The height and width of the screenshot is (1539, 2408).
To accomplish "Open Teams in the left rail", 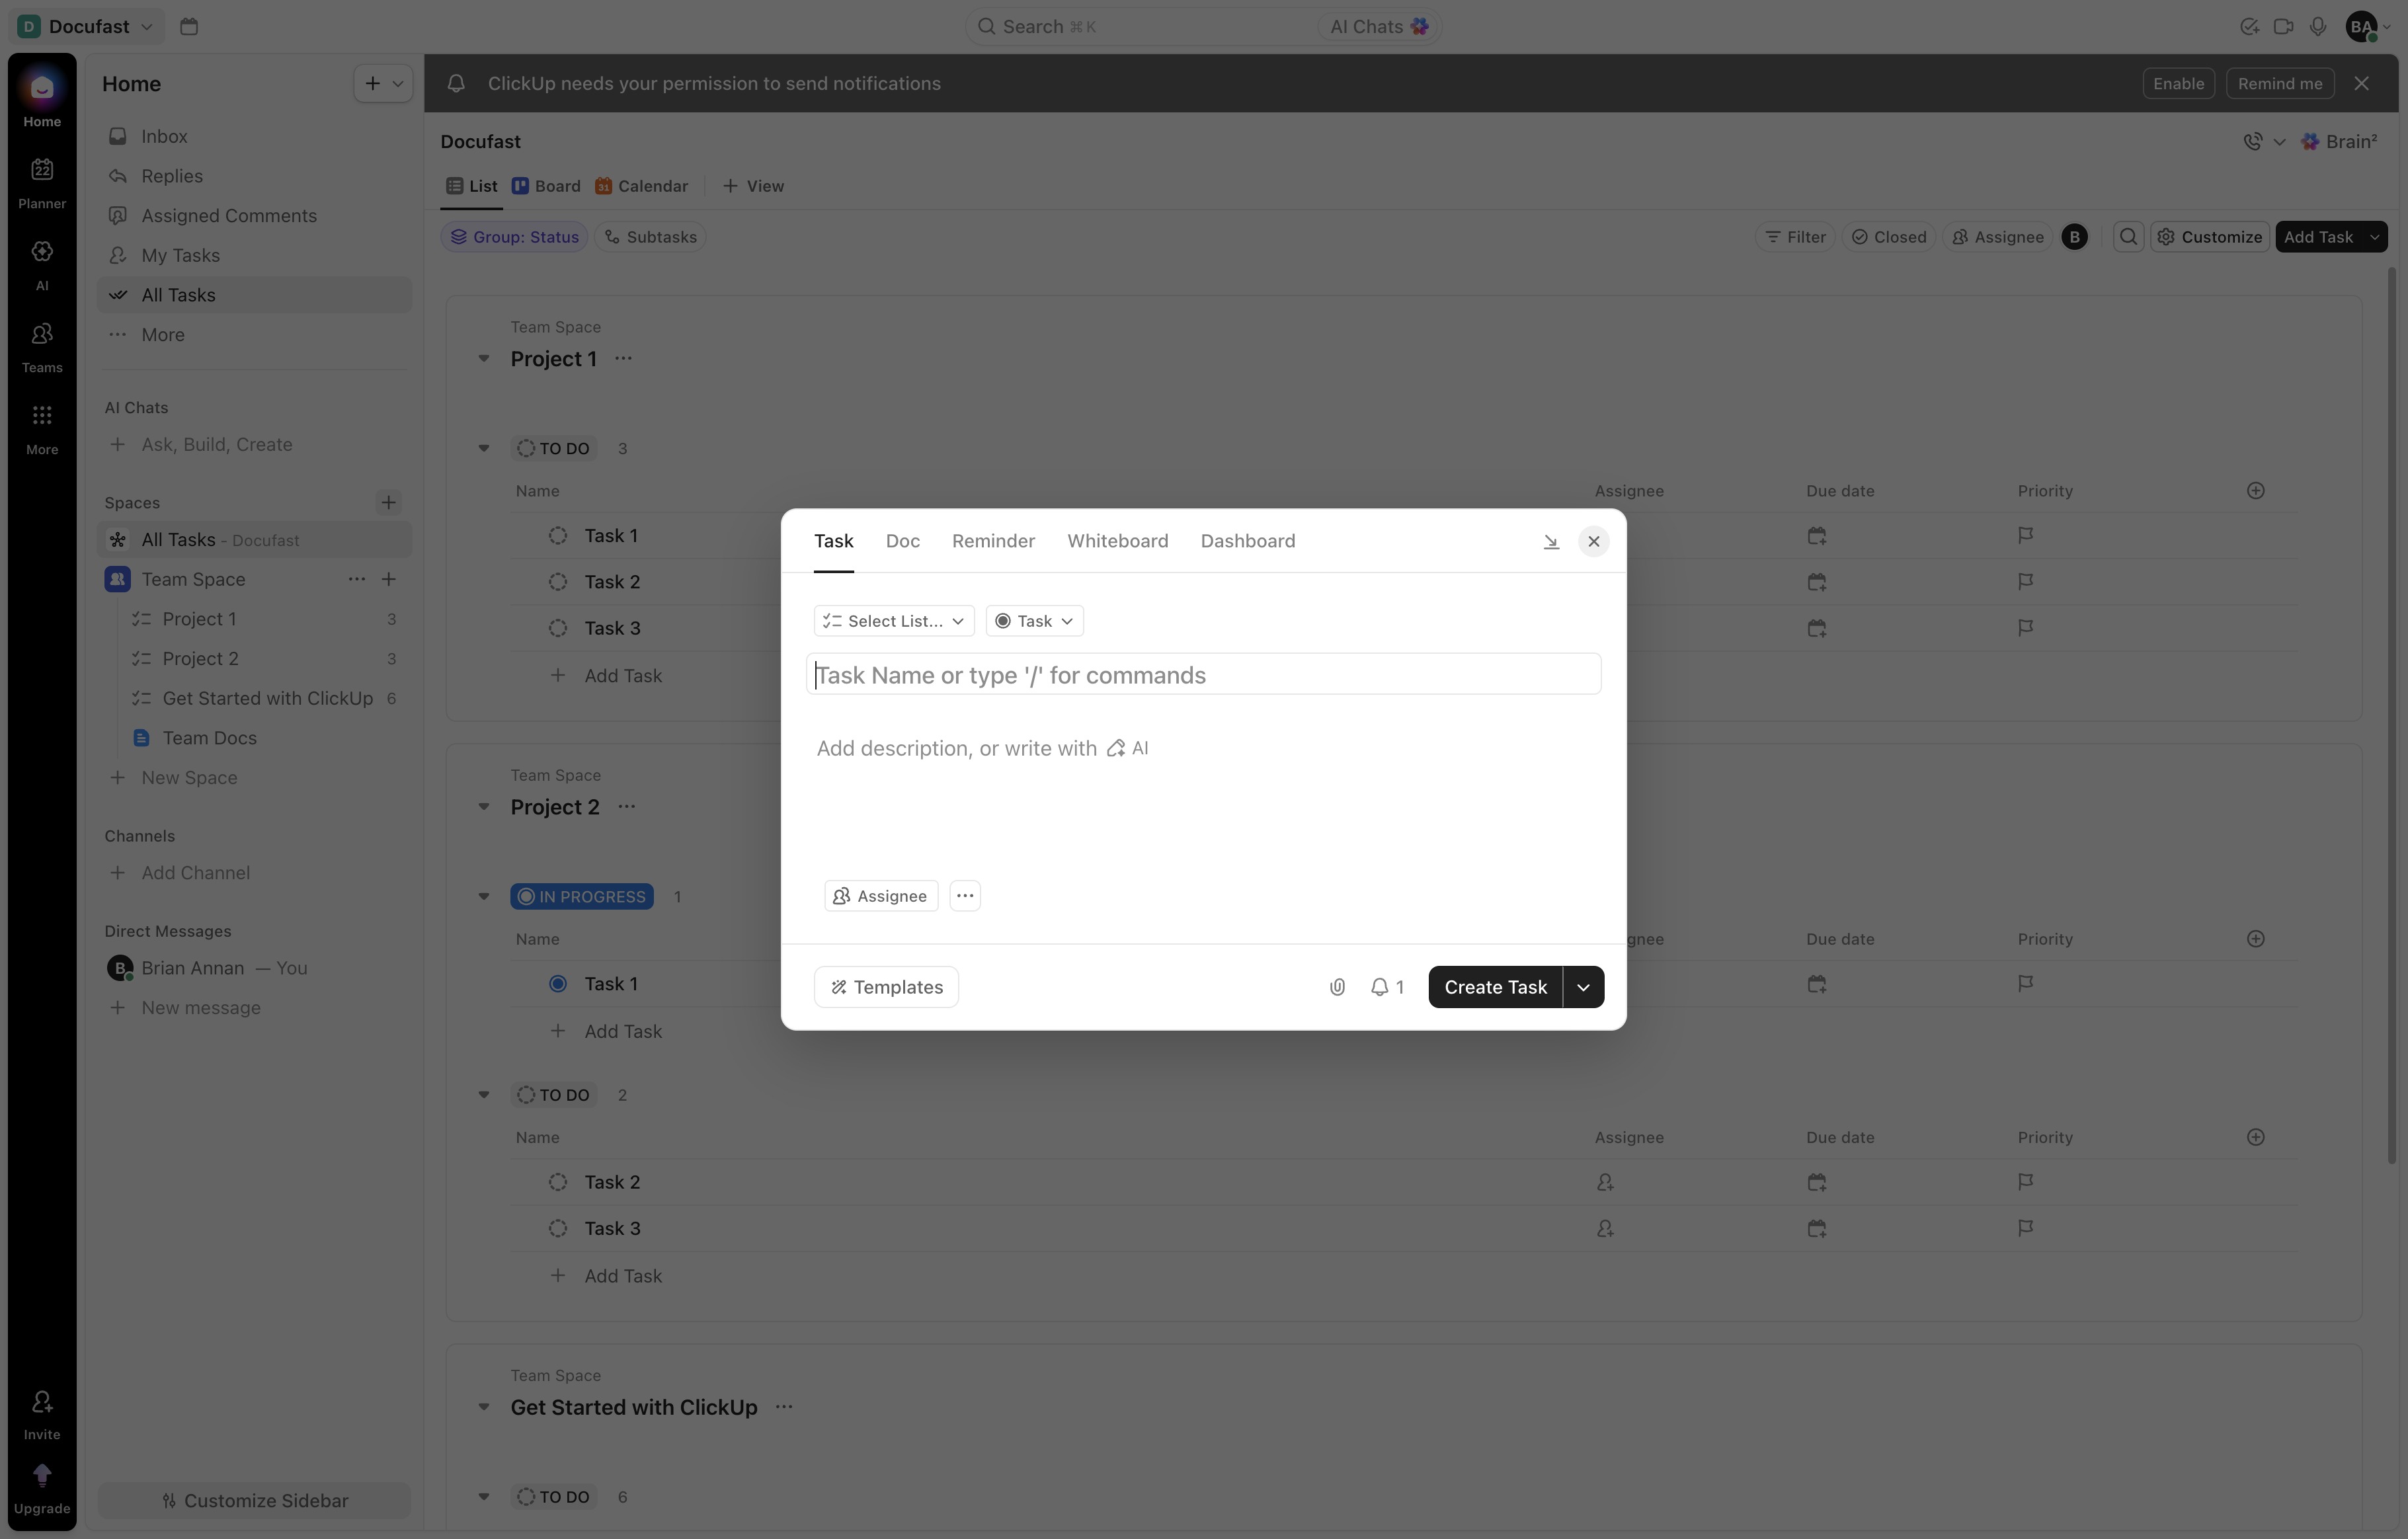I will (x=42, y=347).
